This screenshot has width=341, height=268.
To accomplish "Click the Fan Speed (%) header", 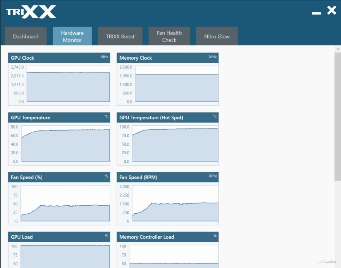I will tap(59, 177).
